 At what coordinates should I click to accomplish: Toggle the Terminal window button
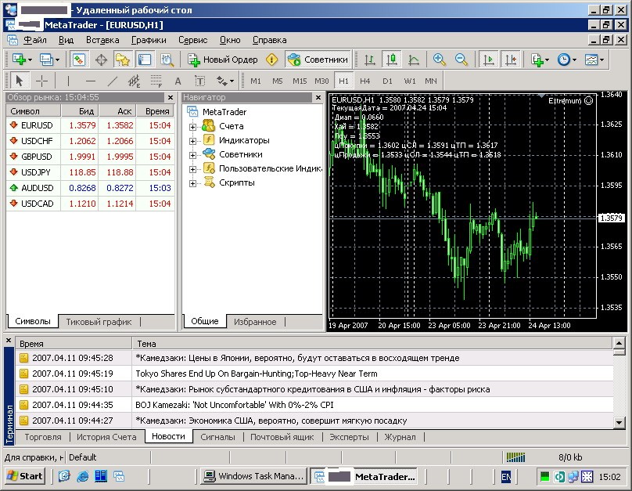tap(145, 60)
